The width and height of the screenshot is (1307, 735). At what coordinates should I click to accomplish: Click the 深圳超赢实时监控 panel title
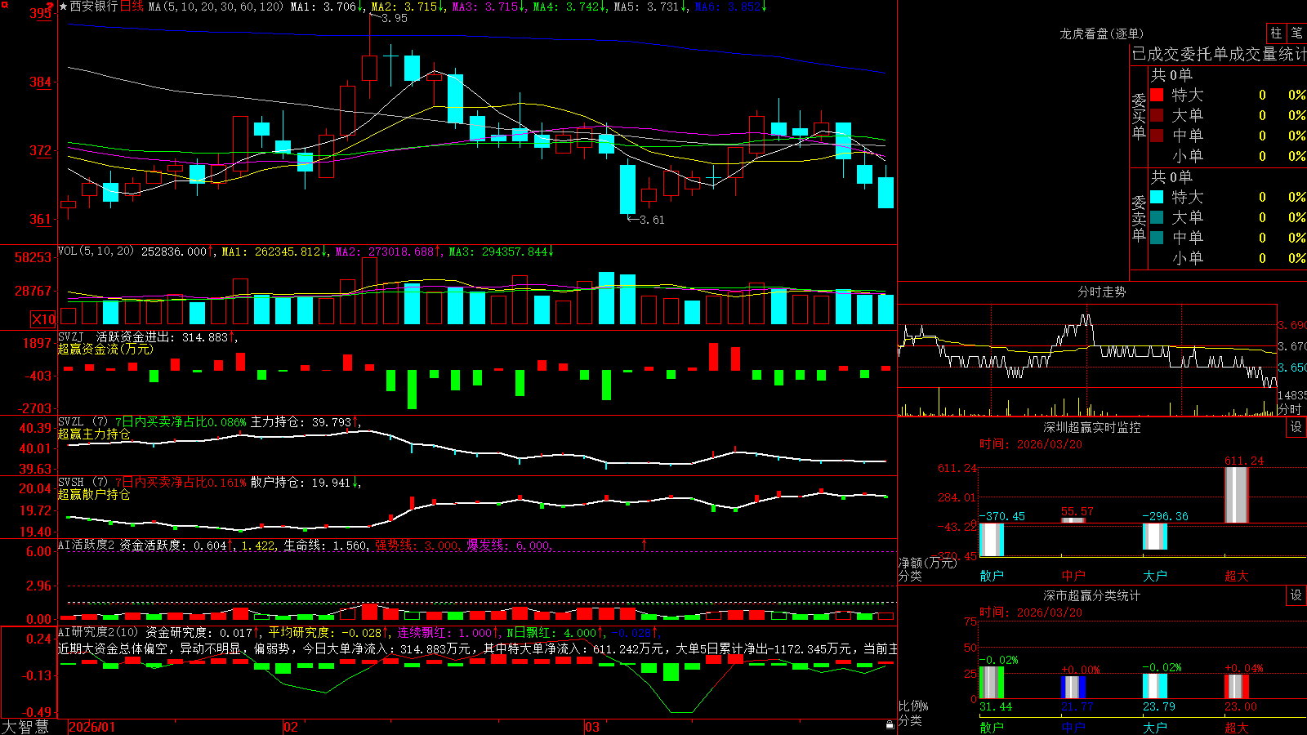(1091, 427)
